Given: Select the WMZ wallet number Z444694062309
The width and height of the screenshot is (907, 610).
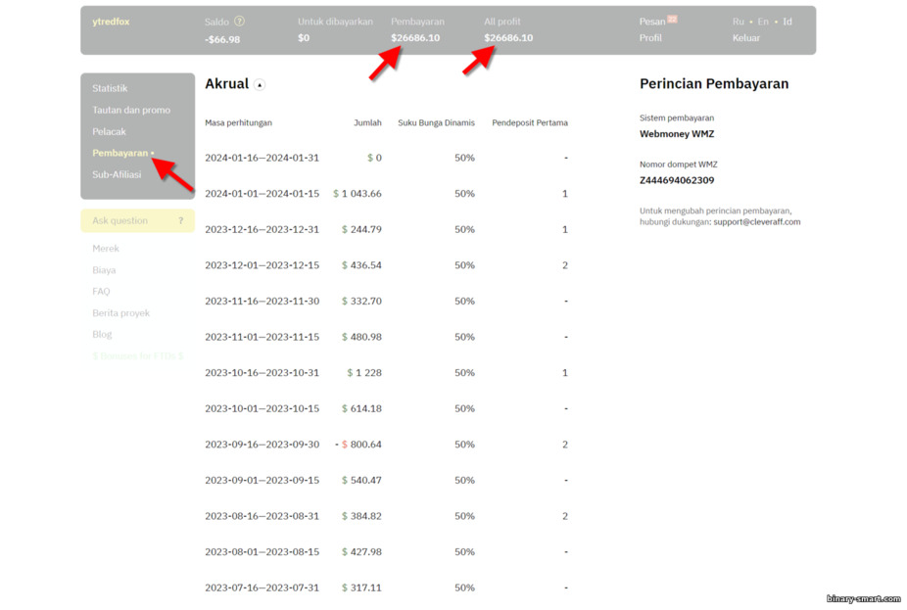Looking at the screenshot, I should 677,180.
